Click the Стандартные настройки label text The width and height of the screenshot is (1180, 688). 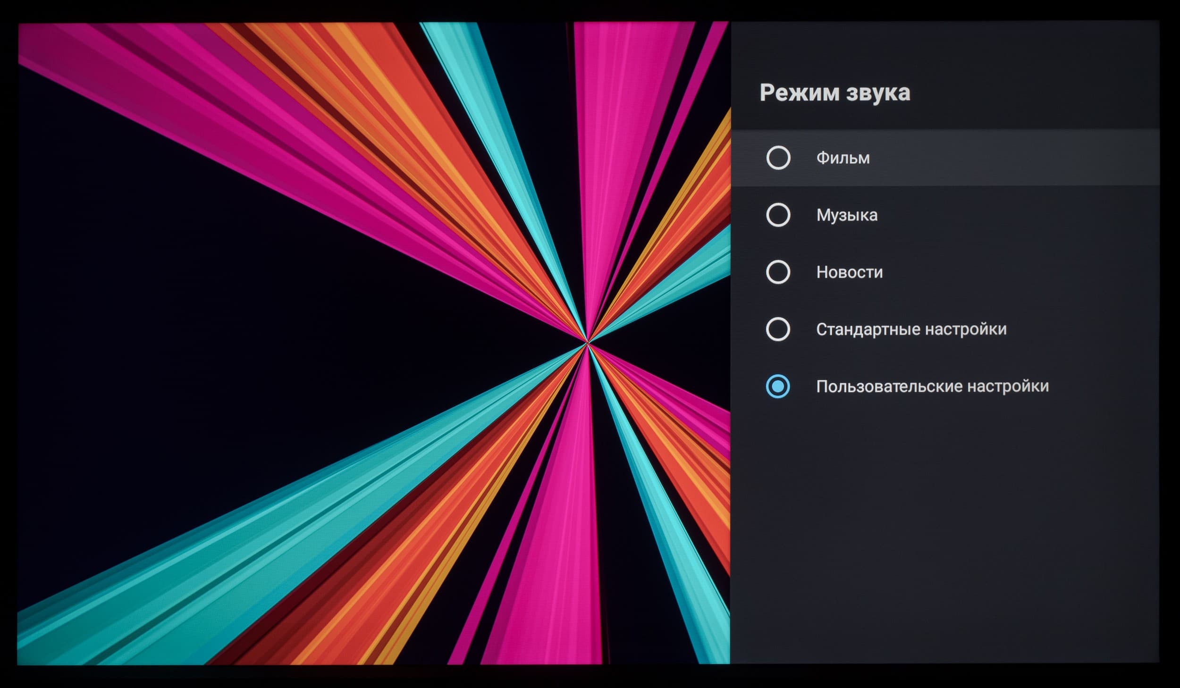pyautogui.click(x=911, y=329)
